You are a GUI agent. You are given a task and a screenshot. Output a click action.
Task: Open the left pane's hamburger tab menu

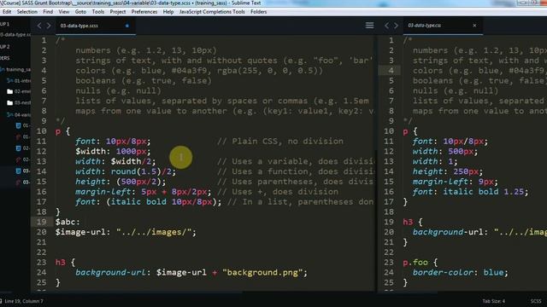(x=369, y=26)
